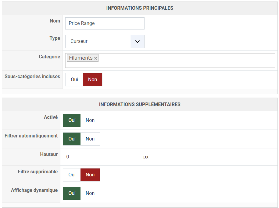This screenshot has height=208, width=279.
Task: Open the Type dropdown arrow
Action: (x=137, y=41)
